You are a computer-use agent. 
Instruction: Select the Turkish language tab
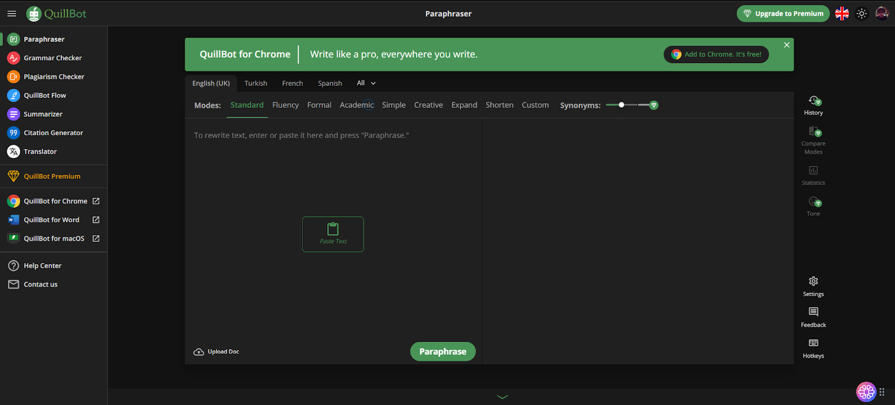tap(256, 83)
